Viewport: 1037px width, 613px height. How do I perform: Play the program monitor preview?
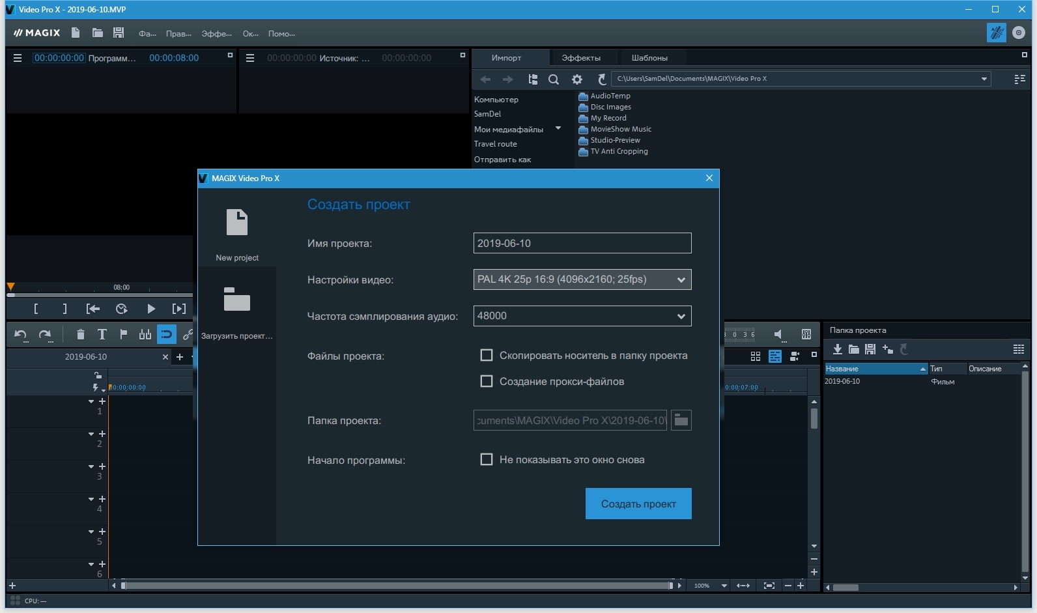click(151, 309)
